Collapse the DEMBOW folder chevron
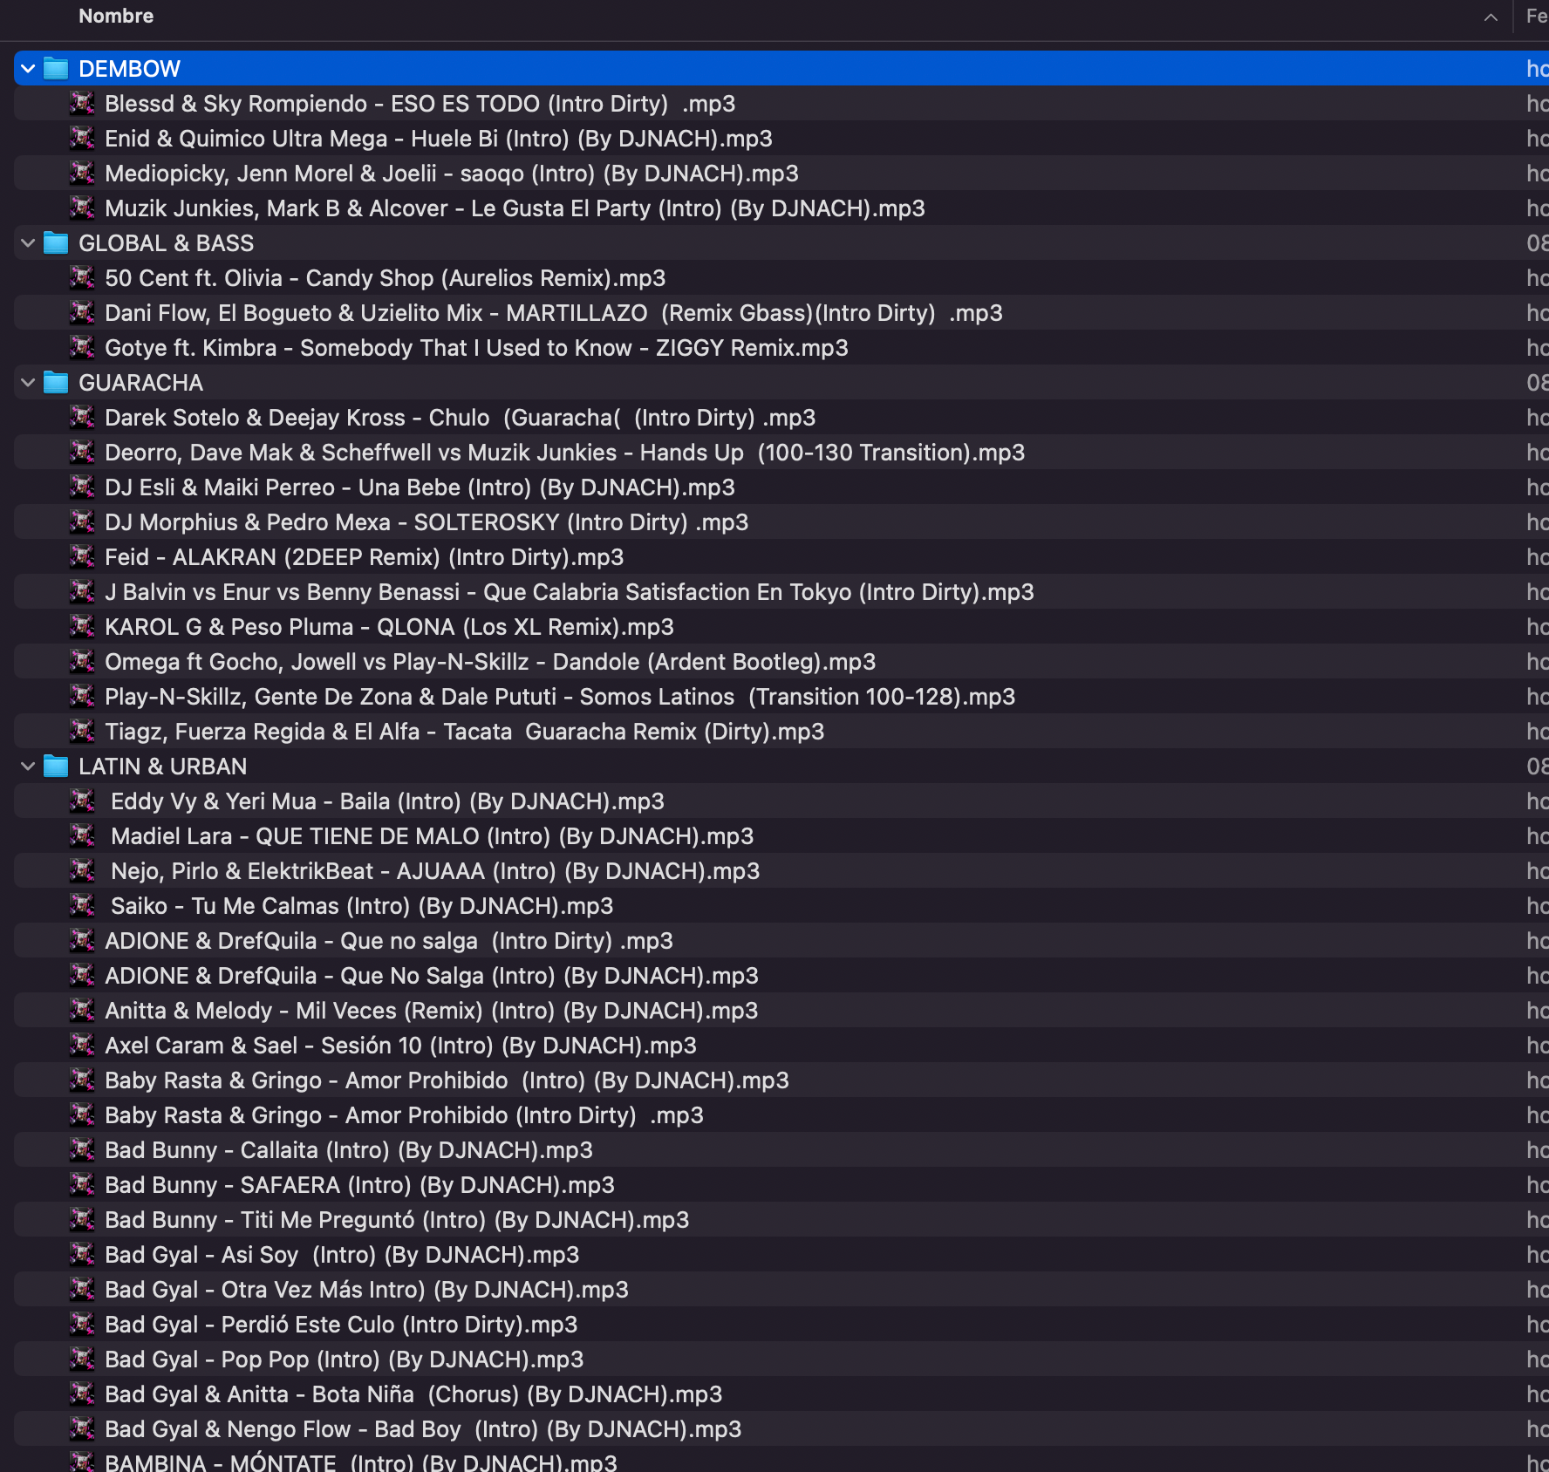 click(28, 68)
